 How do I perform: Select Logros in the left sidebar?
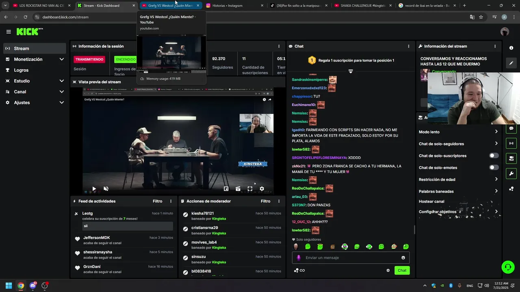(34, 70)
